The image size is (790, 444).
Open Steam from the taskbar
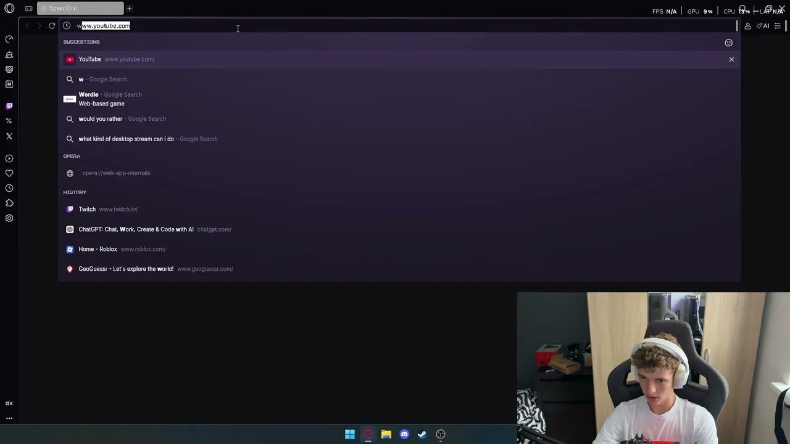[422, 434]
